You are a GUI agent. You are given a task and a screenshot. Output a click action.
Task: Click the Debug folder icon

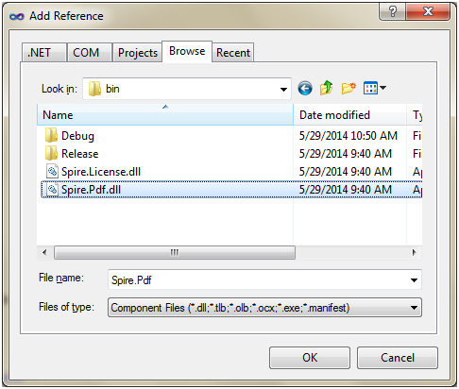(51, 135)
